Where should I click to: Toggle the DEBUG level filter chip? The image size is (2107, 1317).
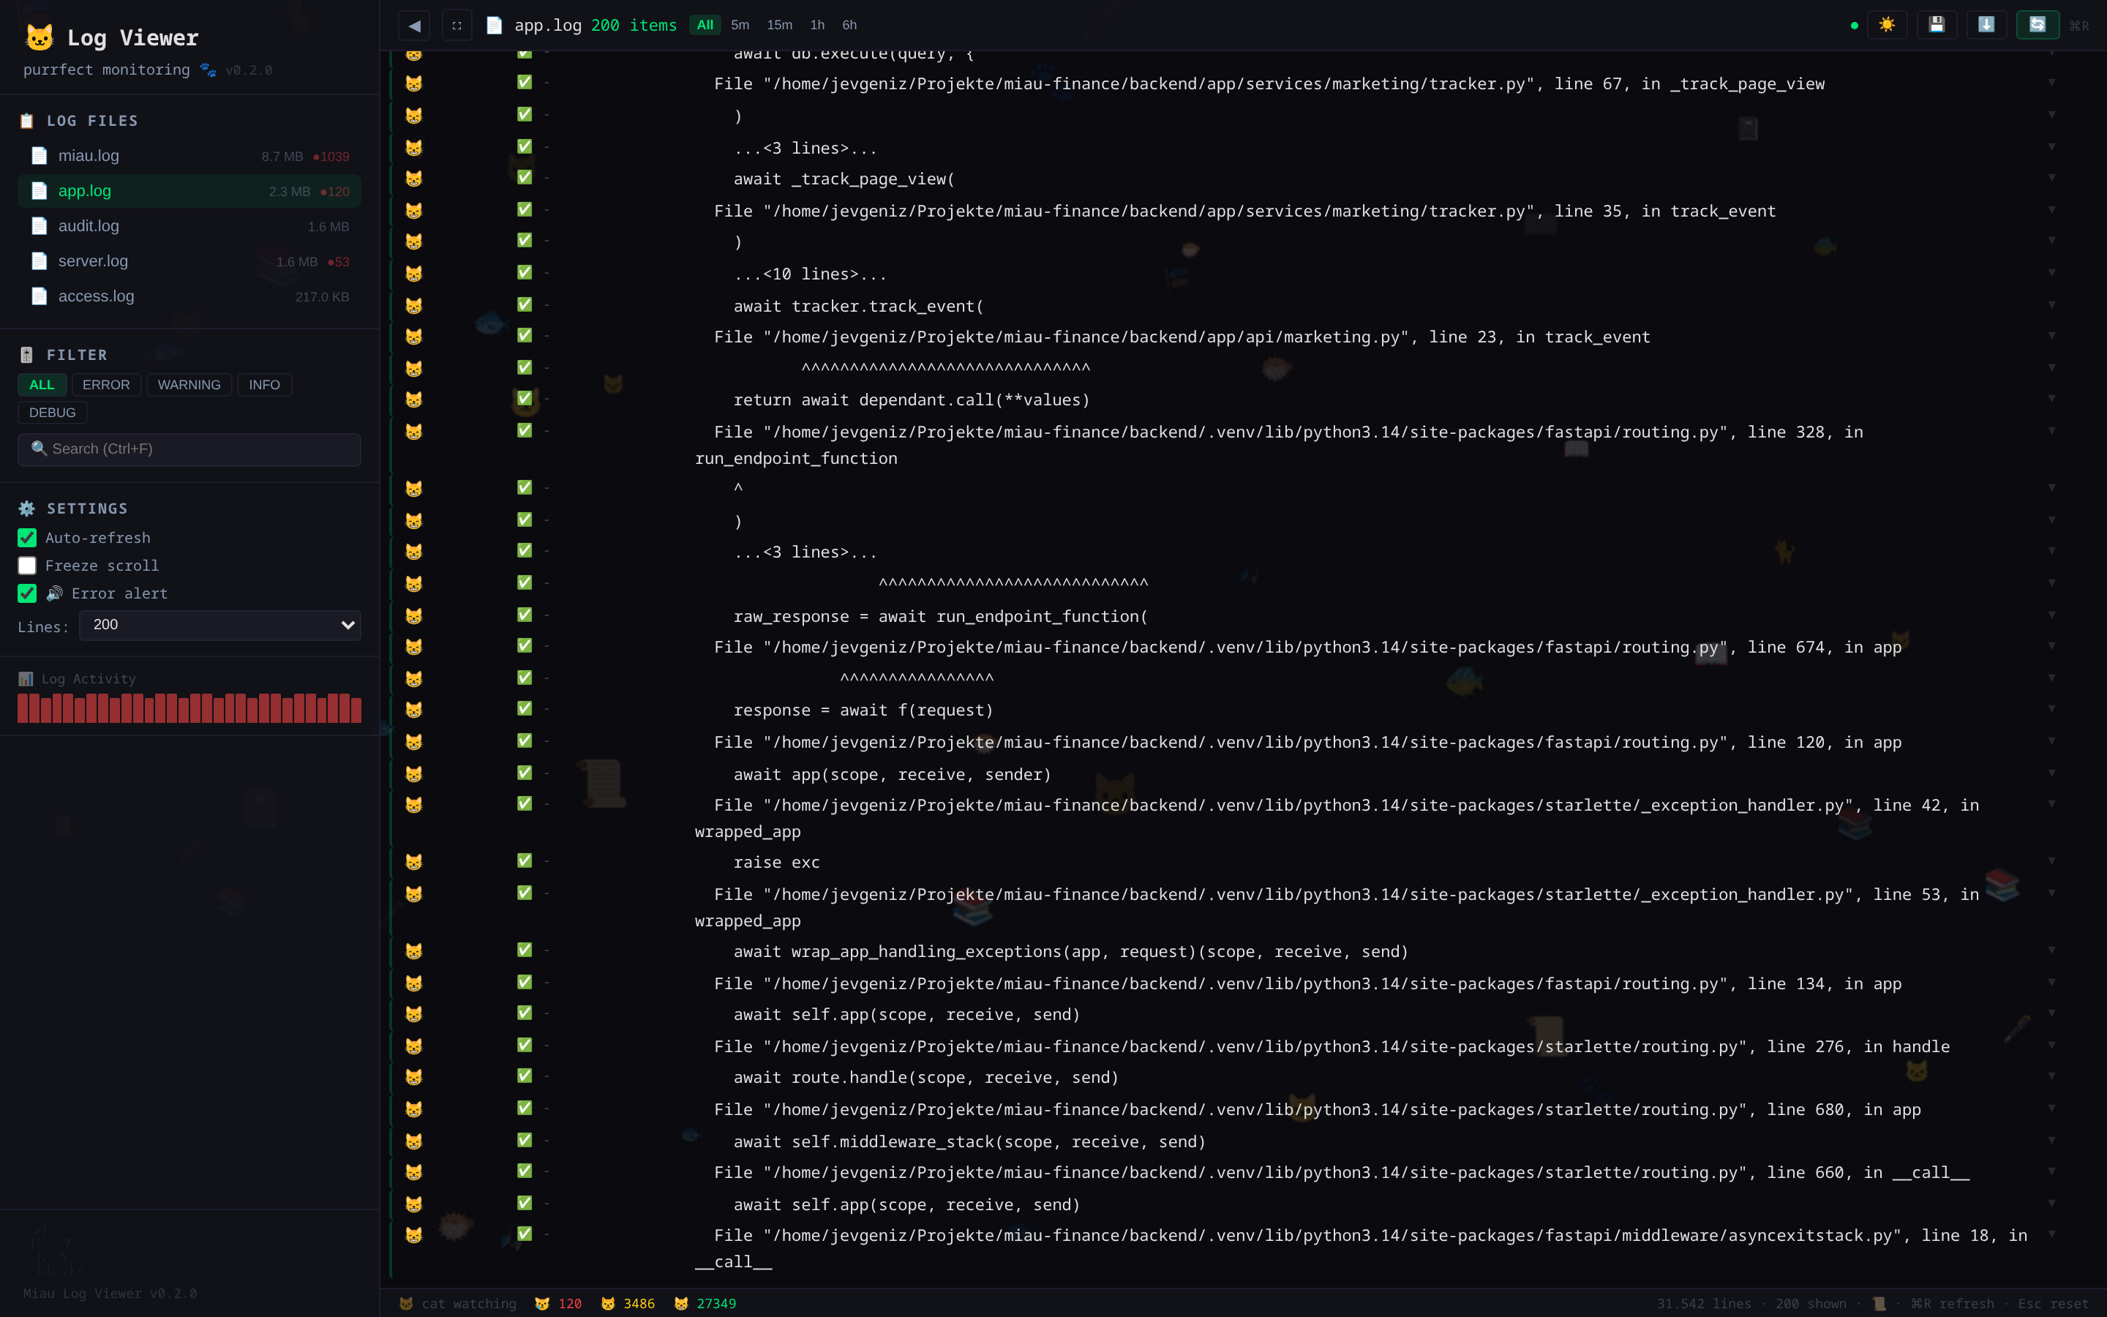tap(52, 412)
